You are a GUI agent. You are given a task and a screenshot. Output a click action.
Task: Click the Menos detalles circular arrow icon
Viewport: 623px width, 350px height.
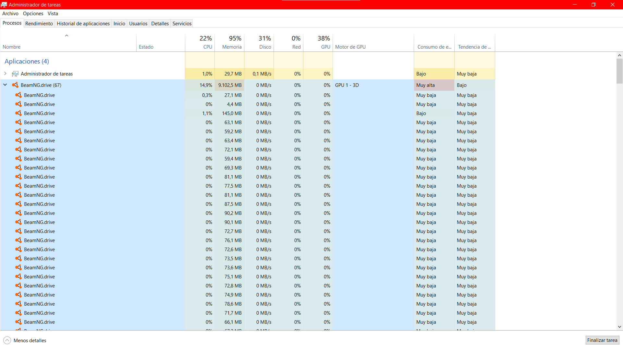click(7, 340)
